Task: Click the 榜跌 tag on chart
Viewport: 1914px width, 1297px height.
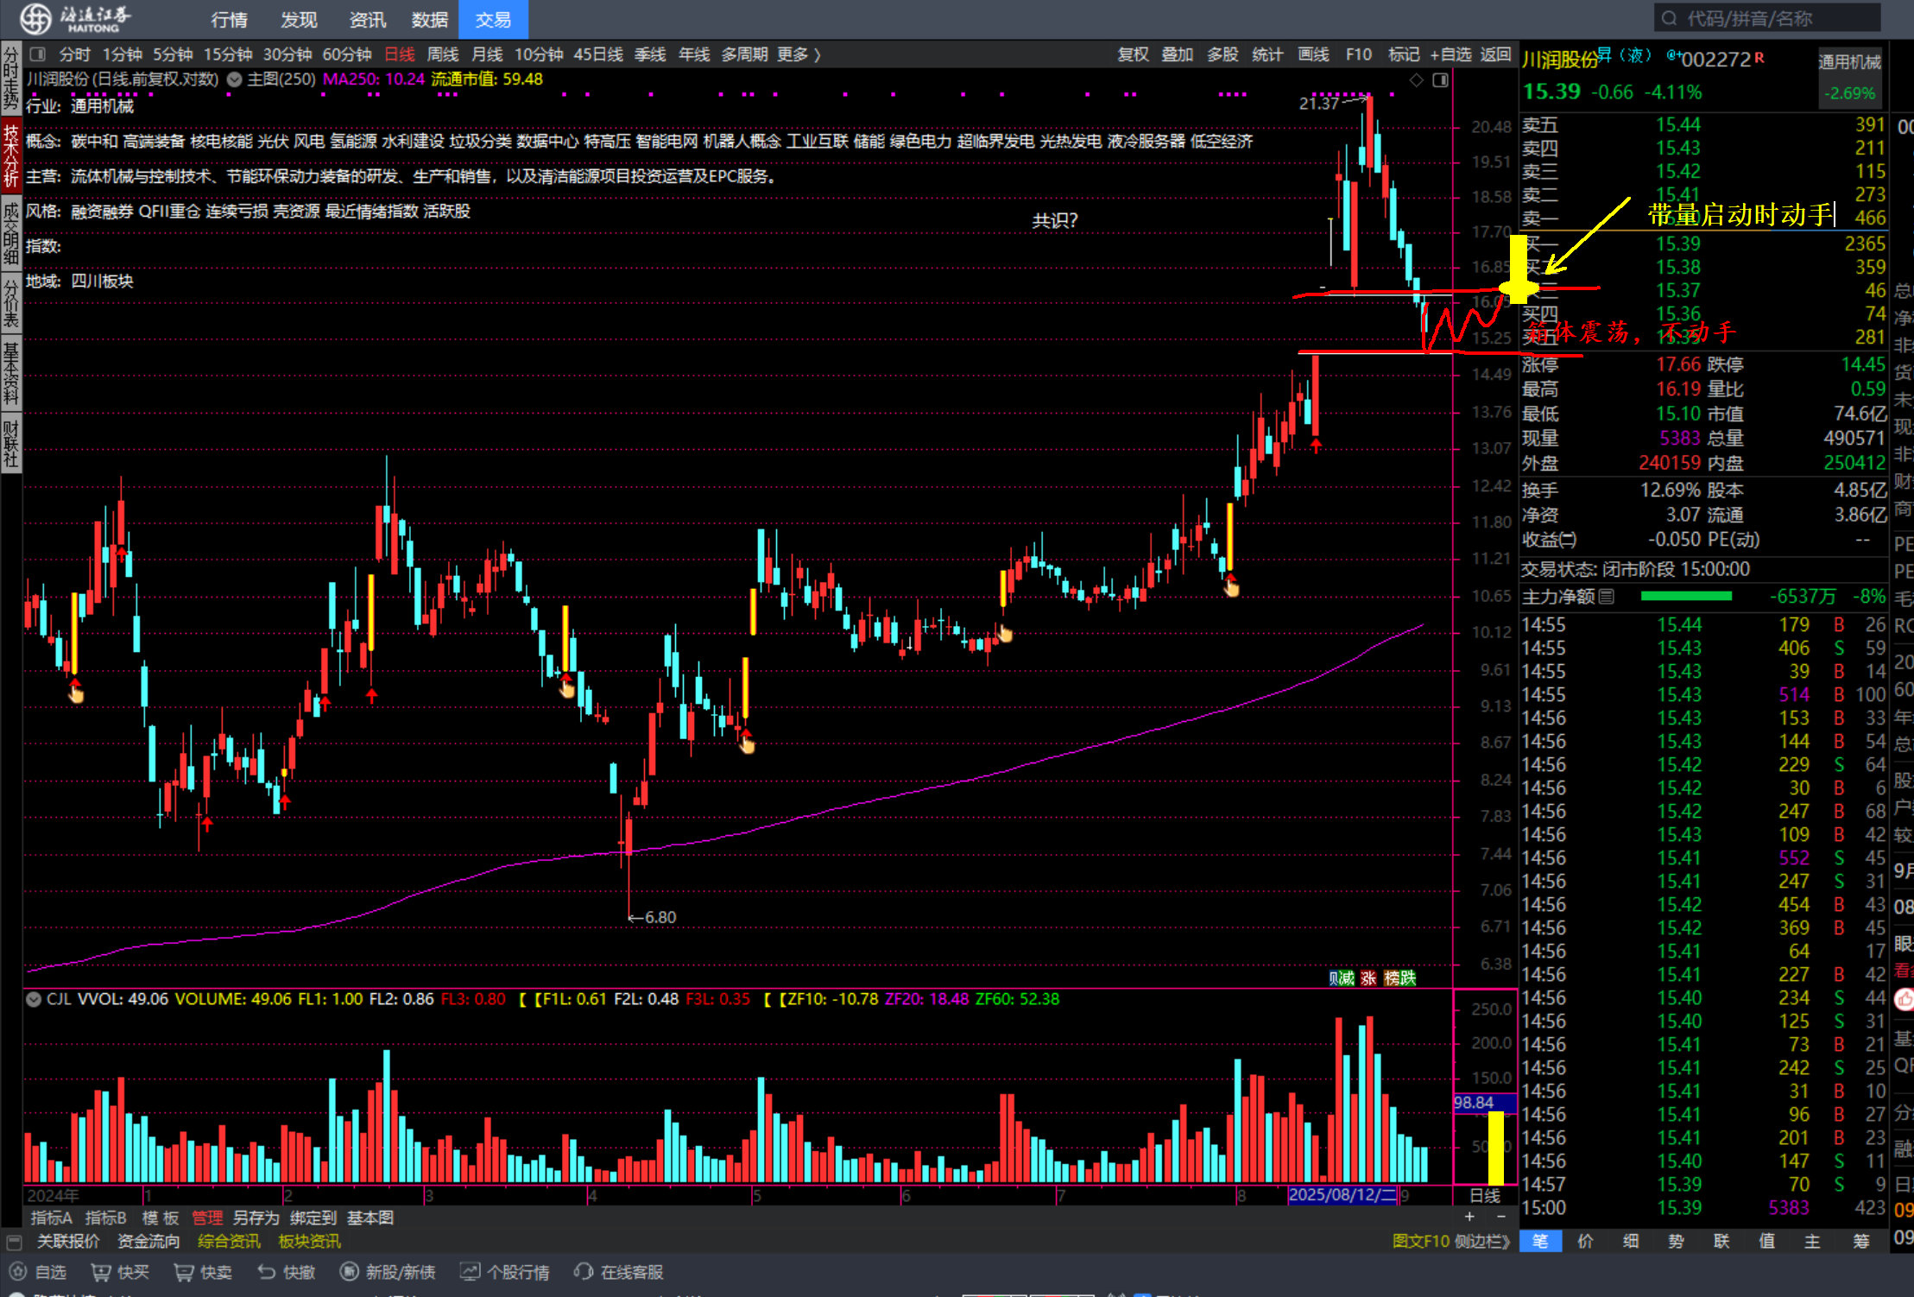Action: (1399, 977)
